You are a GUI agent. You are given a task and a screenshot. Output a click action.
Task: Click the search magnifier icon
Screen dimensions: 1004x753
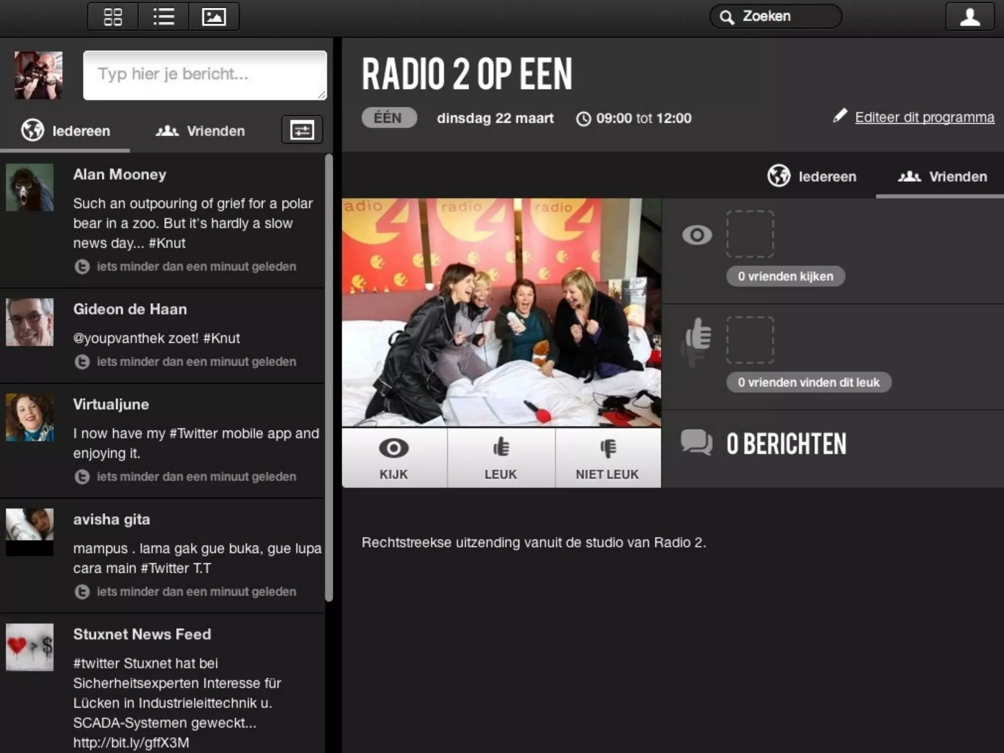[x=727, y=17]
